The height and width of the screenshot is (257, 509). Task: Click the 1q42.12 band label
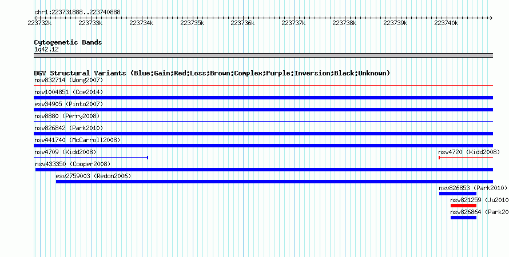coord(46,49)
